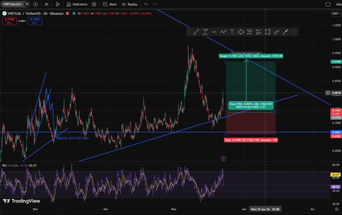Select the Short Position tool

coord(250,32)
